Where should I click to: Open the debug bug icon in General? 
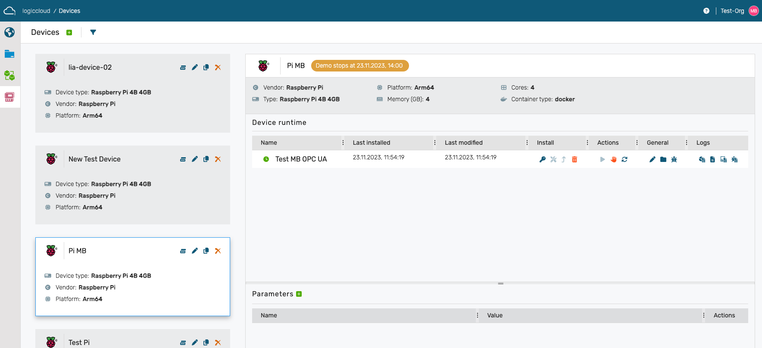point(674,160)
